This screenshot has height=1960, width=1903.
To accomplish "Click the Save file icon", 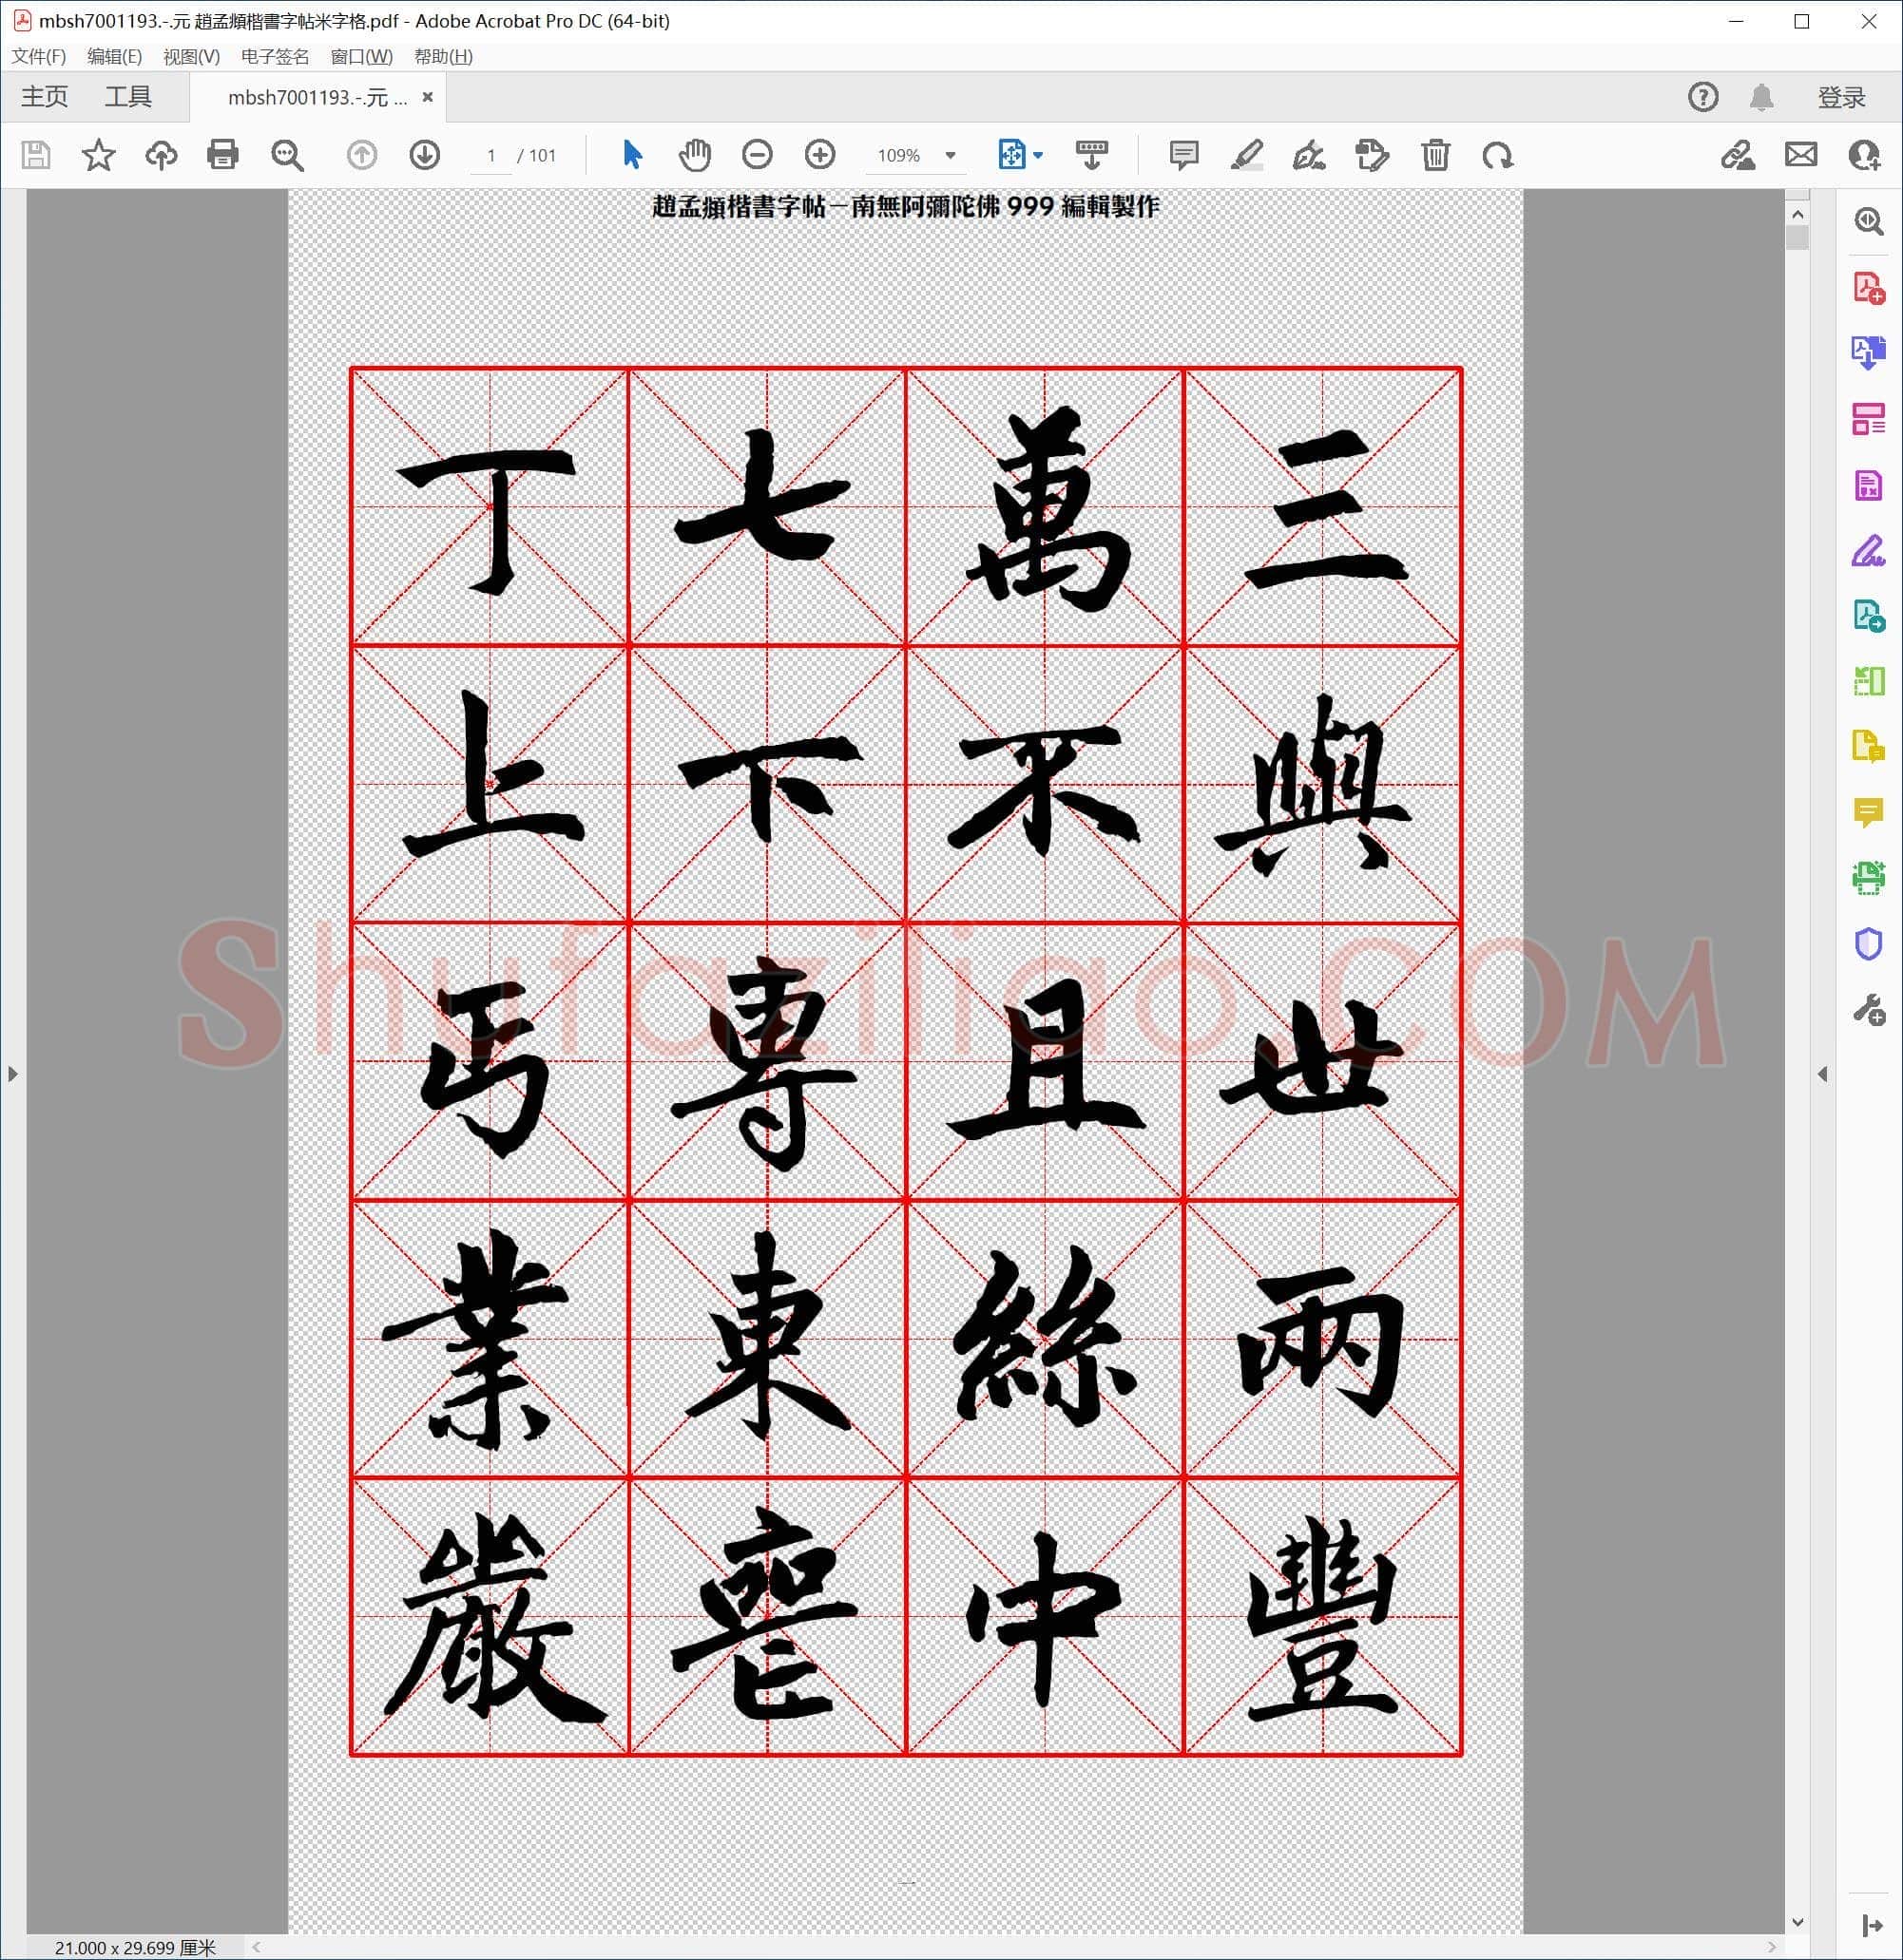I will 36,155.
